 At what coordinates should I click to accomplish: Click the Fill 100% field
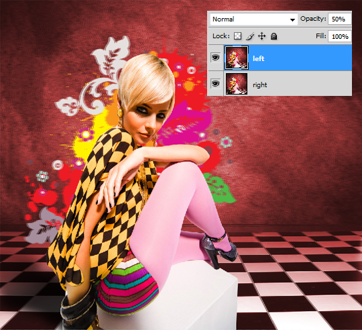pos(340,36)
